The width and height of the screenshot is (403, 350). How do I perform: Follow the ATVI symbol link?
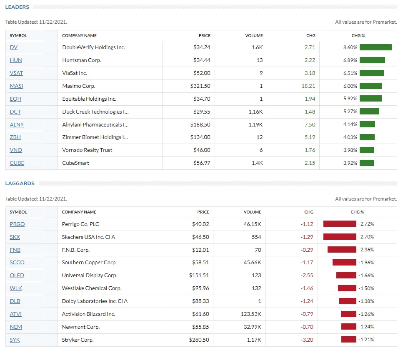coord(16,314)
